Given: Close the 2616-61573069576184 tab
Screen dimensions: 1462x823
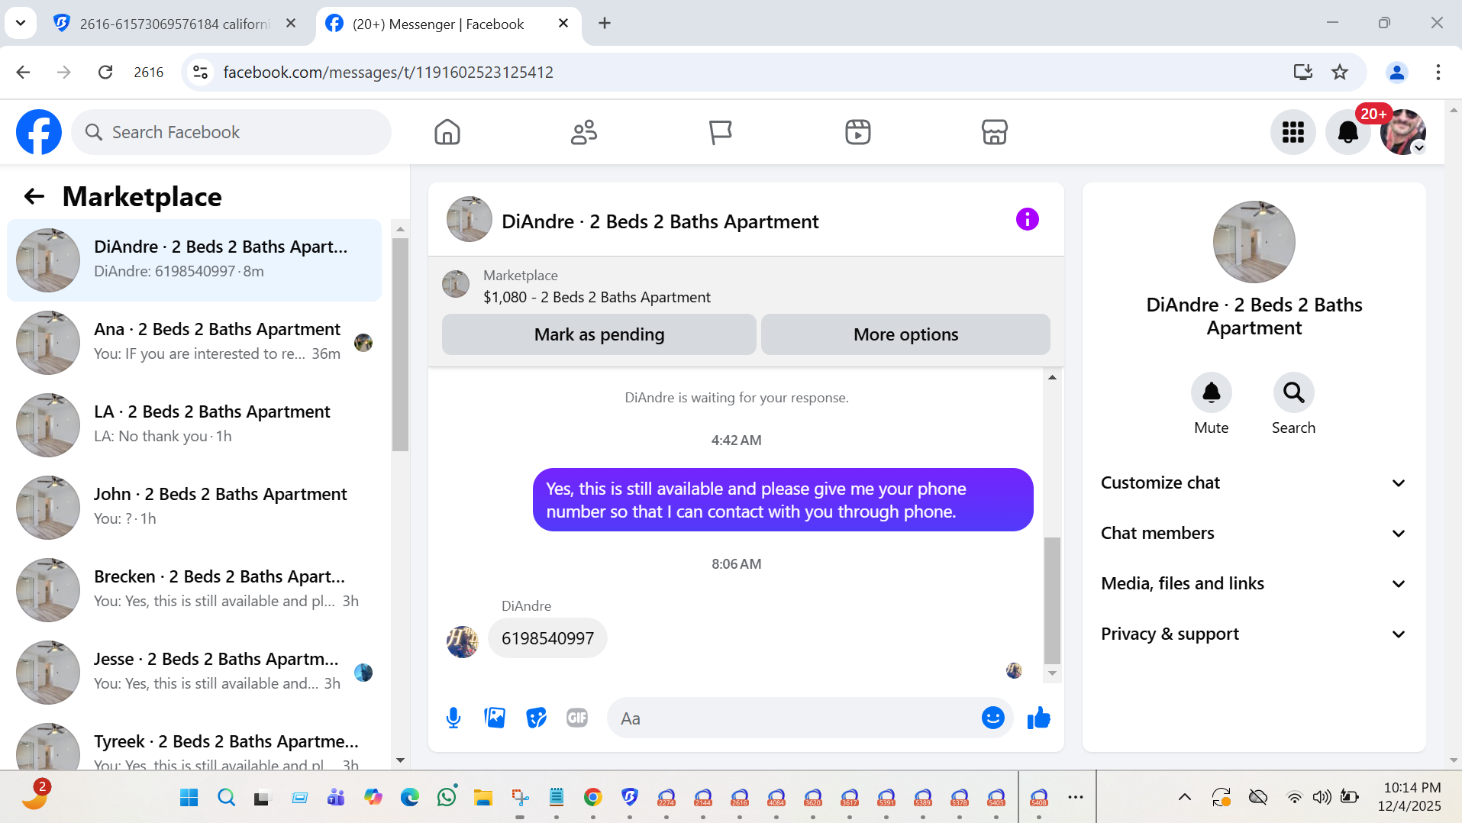Looking at the screenshot, I should click(x=291, y=23).
